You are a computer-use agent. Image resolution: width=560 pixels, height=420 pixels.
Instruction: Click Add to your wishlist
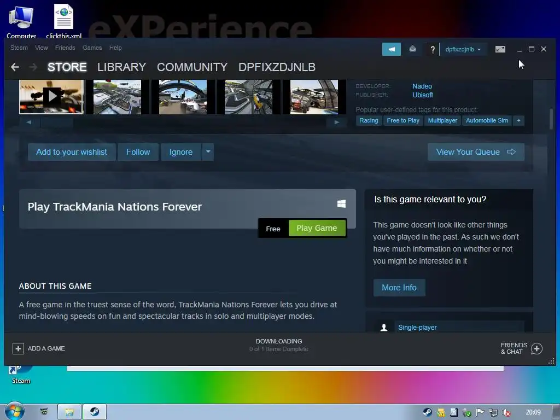point(72,152)
